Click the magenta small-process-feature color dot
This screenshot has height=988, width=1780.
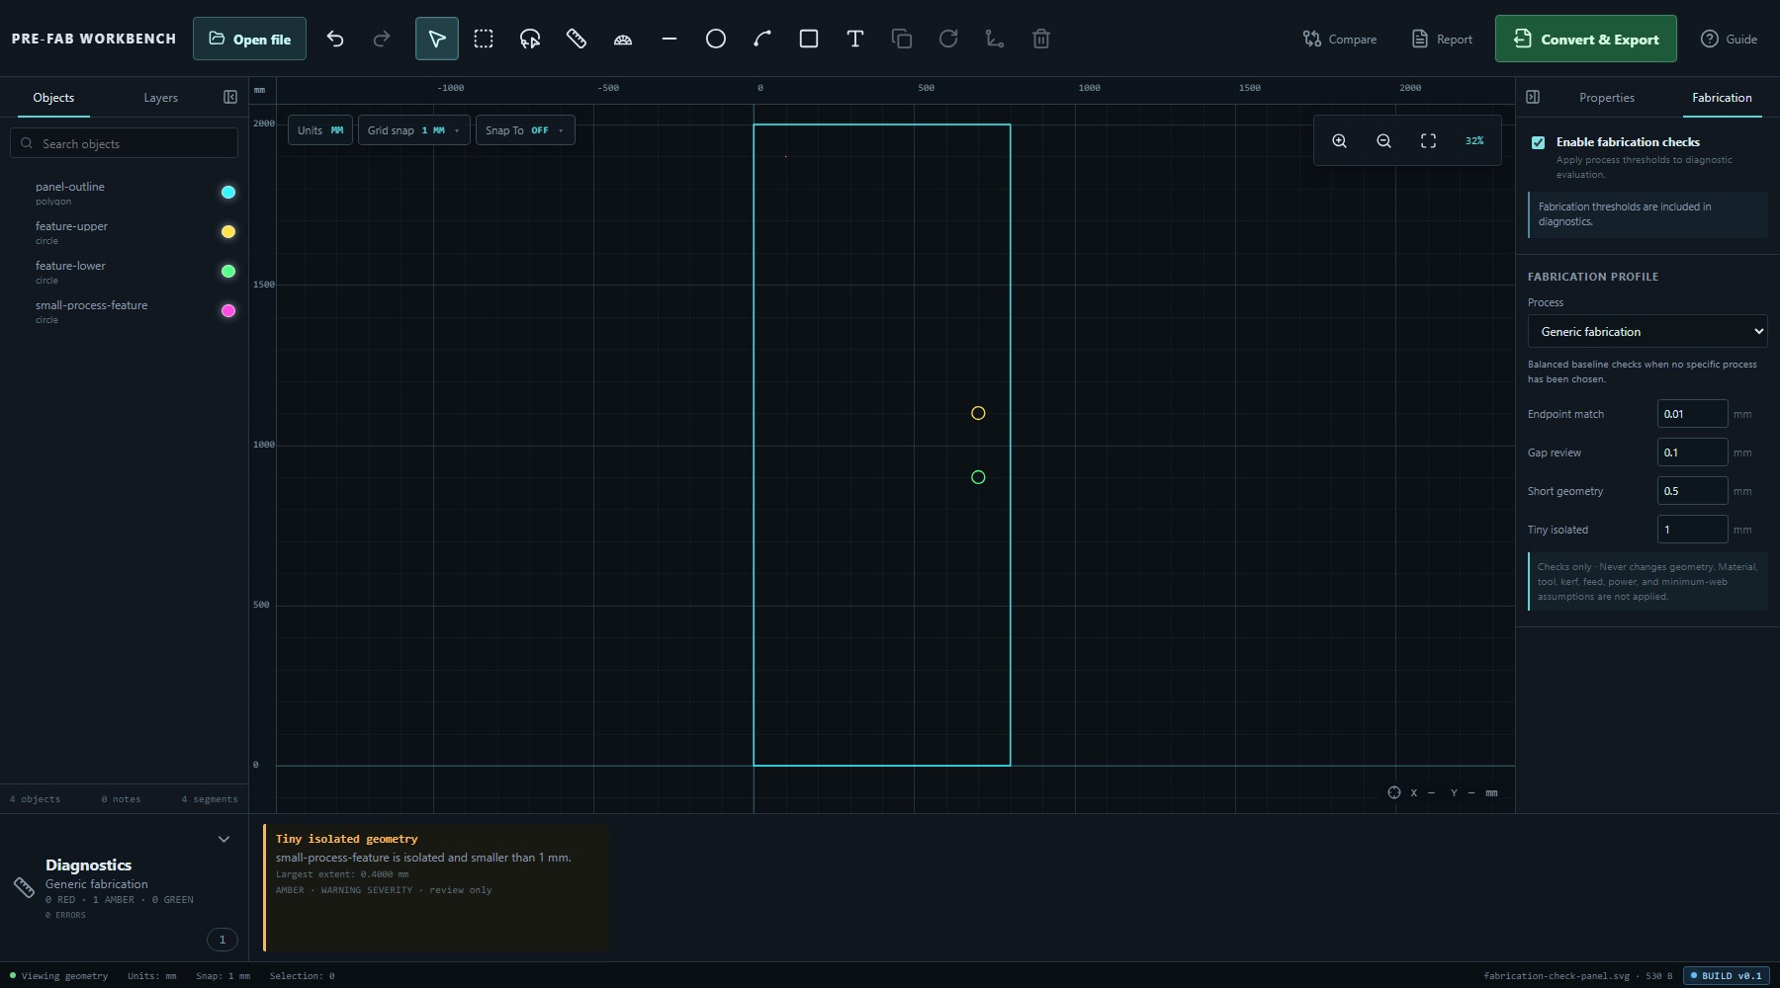tap(228, 311)
